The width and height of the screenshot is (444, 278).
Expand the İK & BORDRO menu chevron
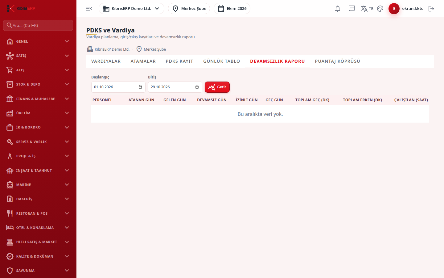coord(67,127)
